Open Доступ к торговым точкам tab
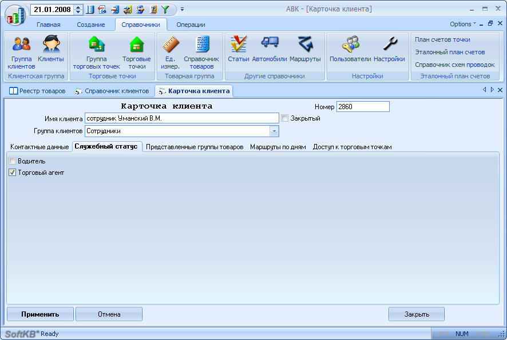This screenshot has width=507, height=340. pos(352,147)
